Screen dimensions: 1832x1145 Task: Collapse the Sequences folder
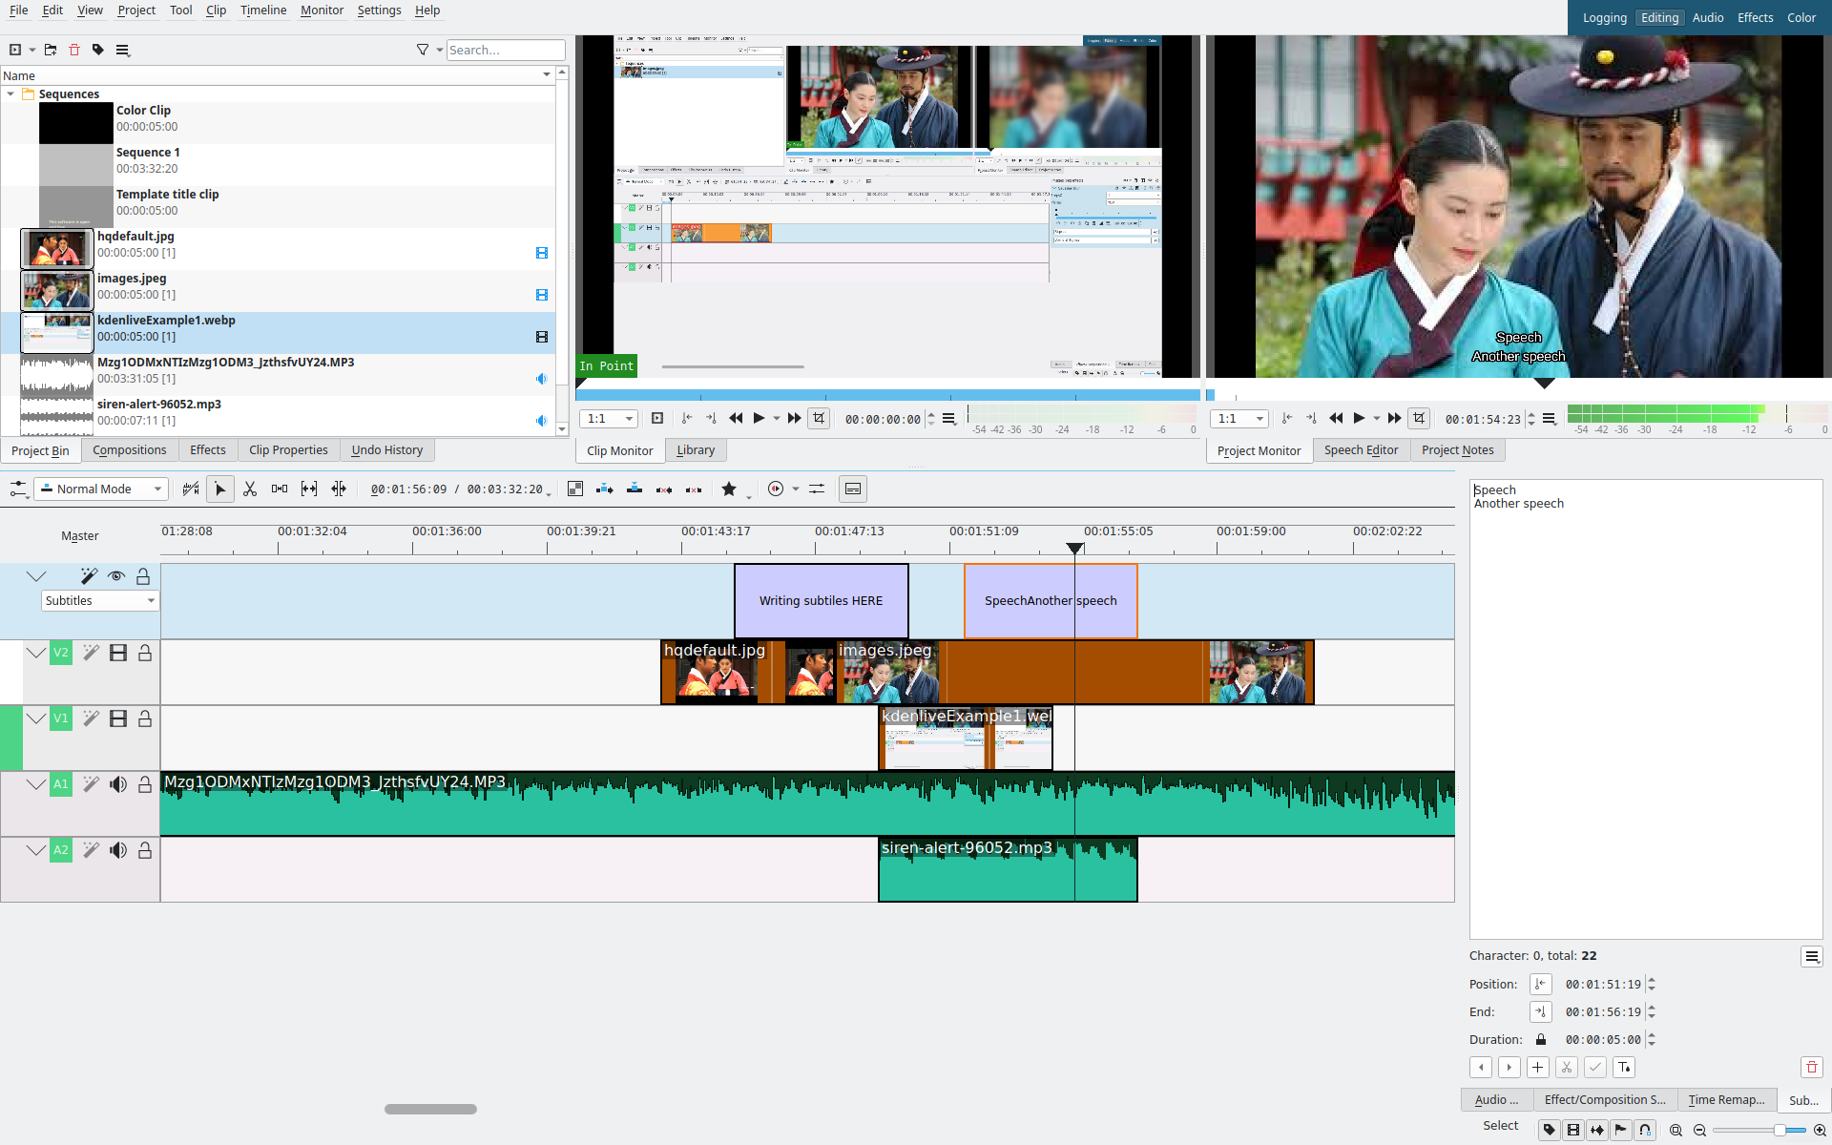10,94
